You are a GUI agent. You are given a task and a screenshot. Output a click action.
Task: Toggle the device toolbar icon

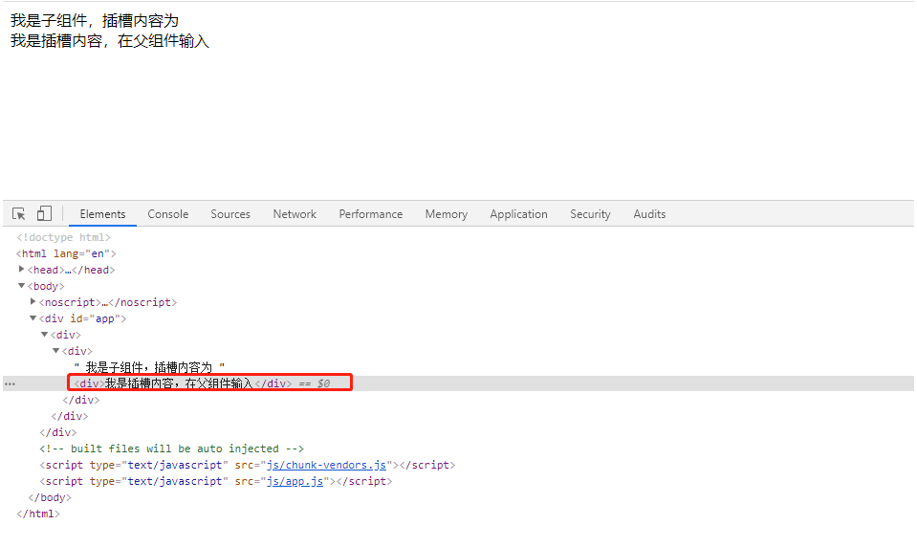(44, 213)
